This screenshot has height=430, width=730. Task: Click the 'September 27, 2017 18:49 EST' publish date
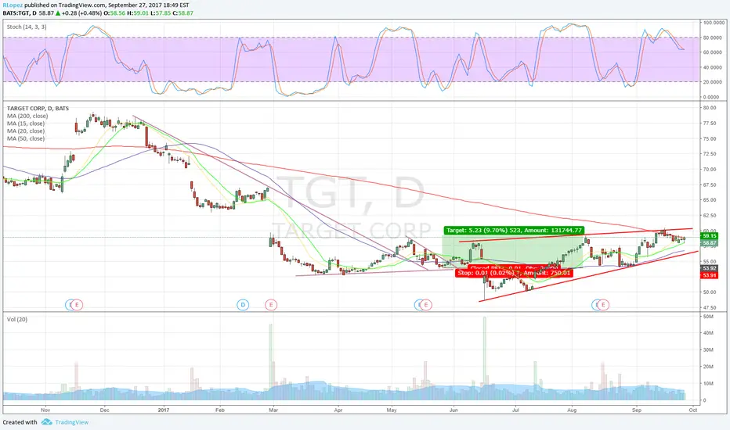(x=149, y=5)
